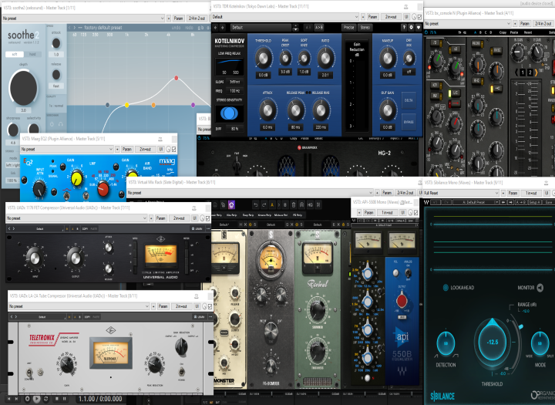Click the Maag EQ2 yellow gain knob
This screenshot has height=405, width=555.
[77, 178]
